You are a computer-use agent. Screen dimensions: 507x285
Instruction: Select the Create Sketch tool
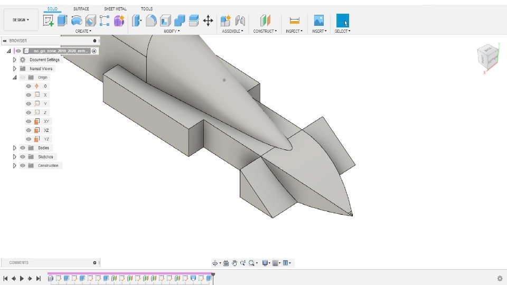(48, 21)
